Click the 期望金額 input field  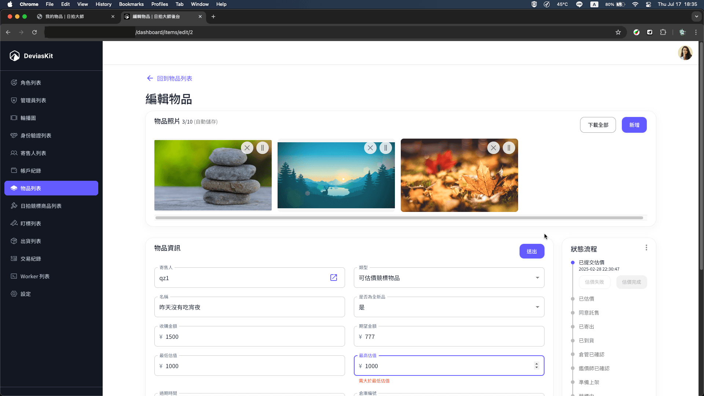click(x=449, y=336)
